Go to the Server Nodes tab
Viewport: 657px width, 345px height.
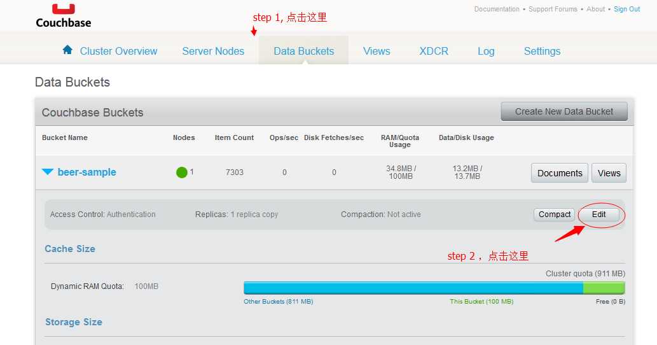pyautogui.click(x=213, y=51)
